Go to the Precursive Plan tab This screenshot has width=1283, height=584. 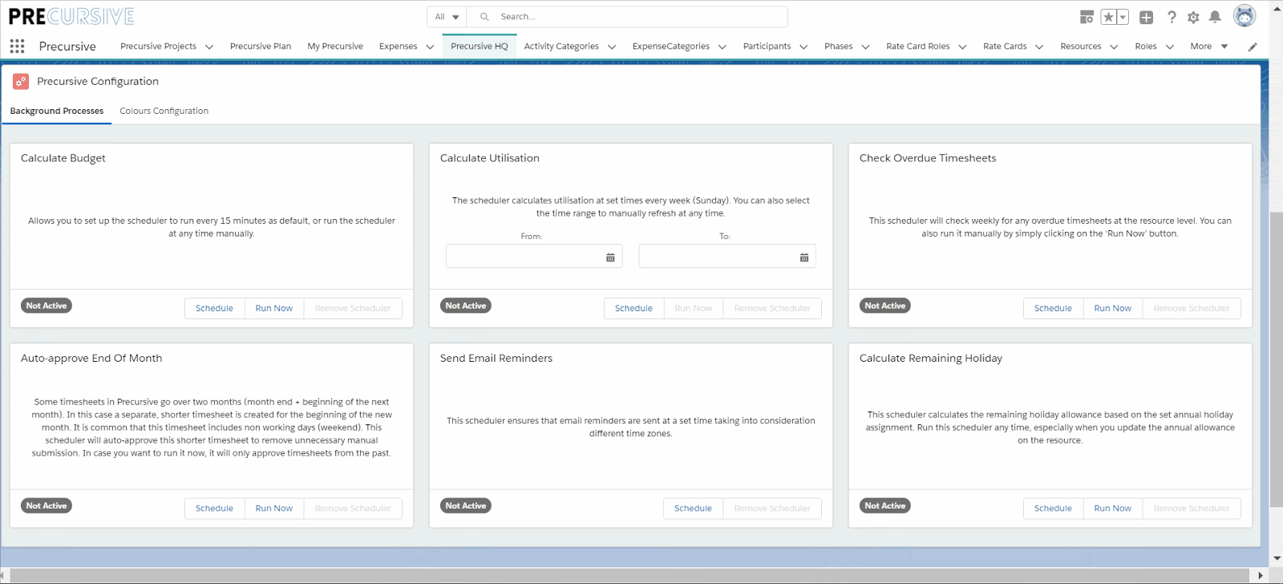pos(261,47)
